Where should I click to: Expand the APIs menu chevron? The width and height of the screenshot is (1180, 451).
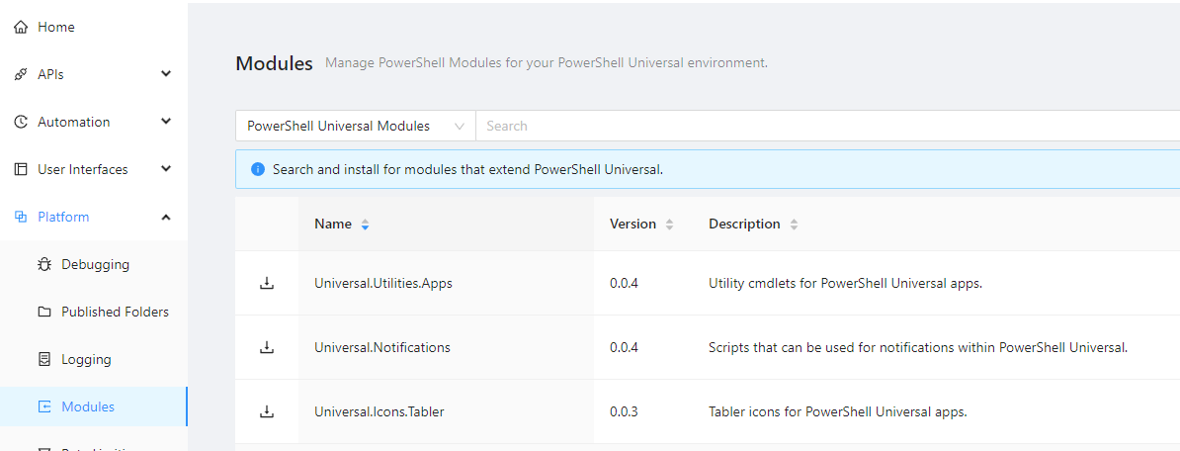tap(166, 74)
